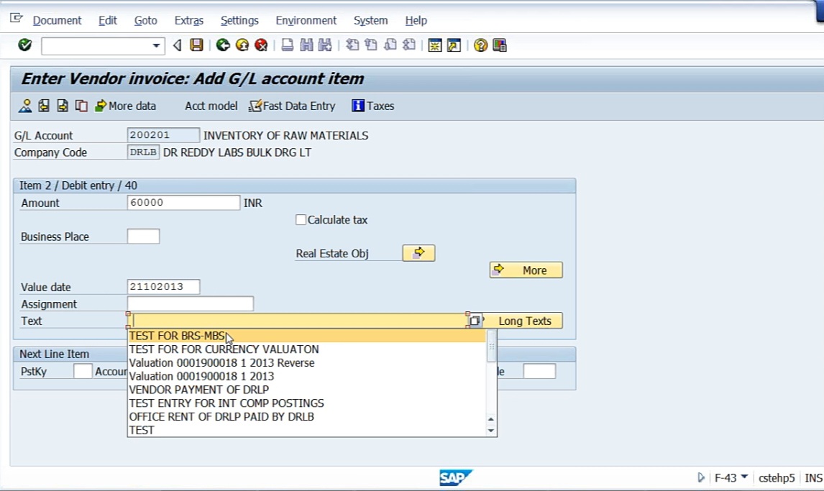Click the Fast Data Entry button
Viewport: 824px width, 491px height.
tap(292, 106)
